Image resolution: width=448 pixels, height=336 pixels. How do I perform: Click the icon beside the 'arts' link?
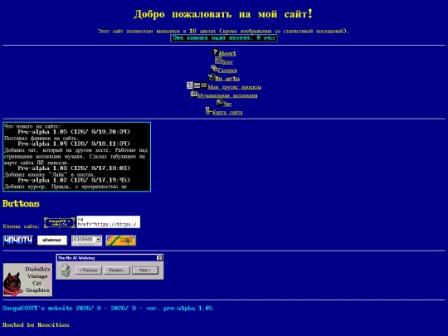(212, 77)
